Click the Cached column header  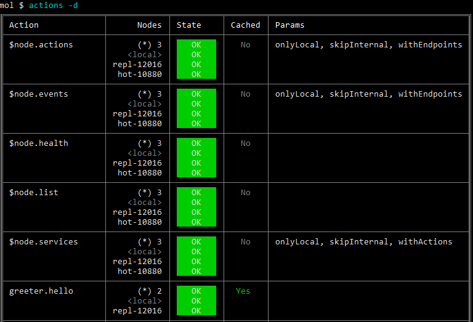pyautogui.click(x=245, y=25)
